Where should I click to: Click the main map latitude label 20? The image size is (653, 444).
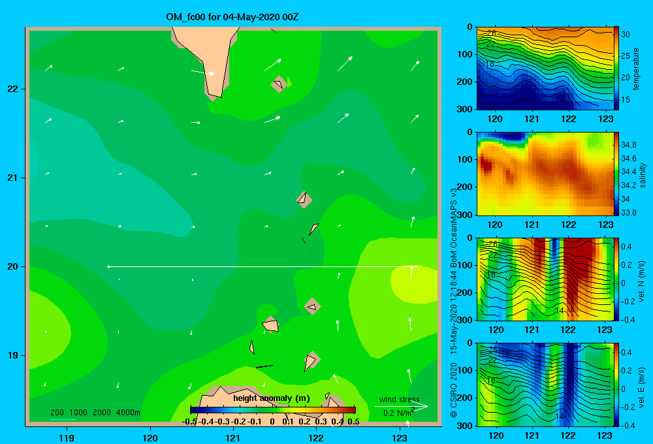point(13,266)
